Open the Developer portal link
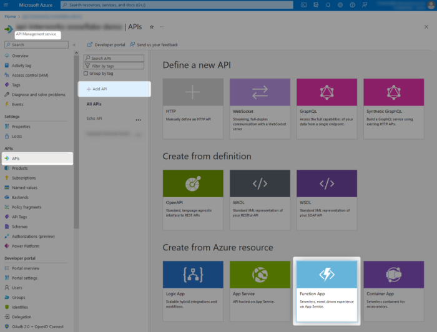 (x=107, y=45)
